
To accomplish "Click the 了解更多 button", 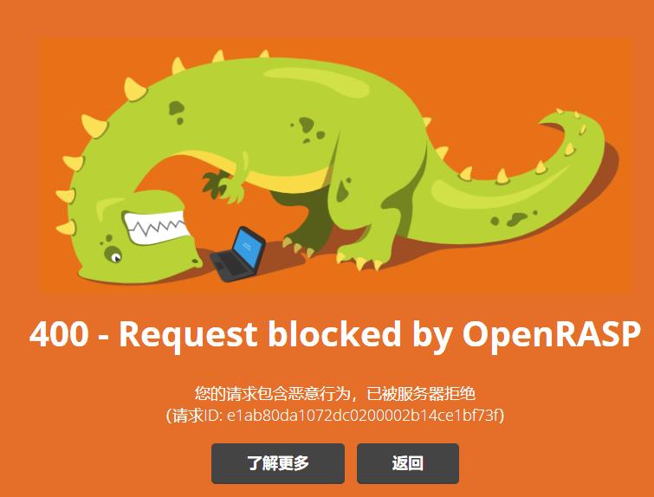I will point(278,463).
